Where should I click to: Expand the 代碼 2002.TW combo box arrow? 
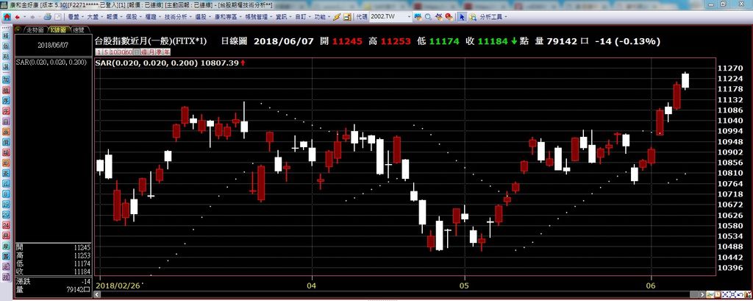[x=409, y=17]
